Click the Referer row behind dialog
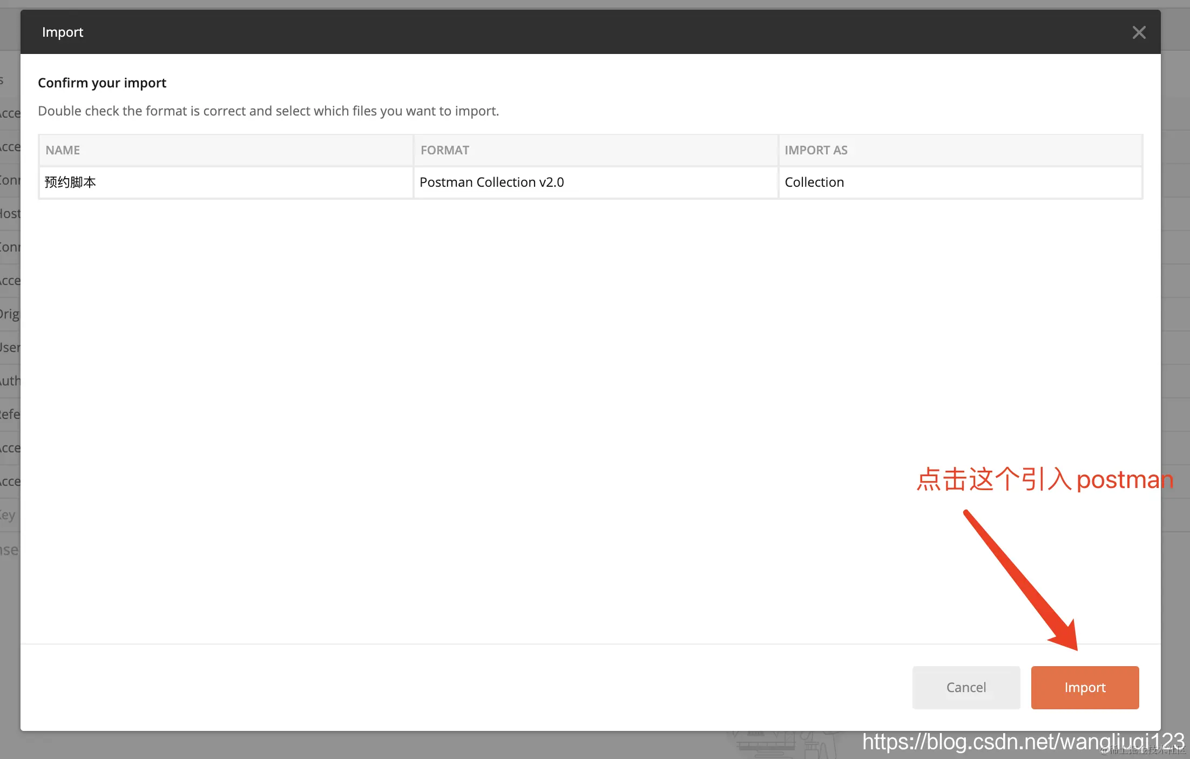This screenshot has width=1190, height=759. coord(10,415)
